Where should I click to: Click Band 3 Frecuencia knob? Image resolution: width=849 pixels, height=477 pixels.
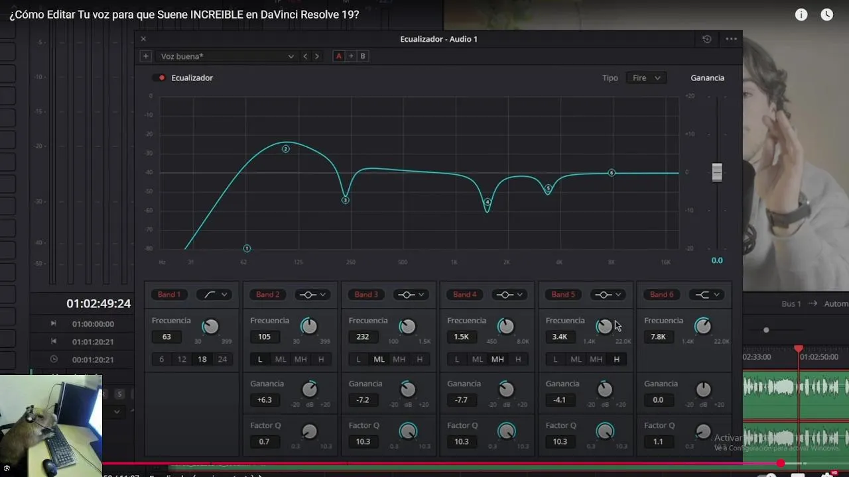tap(407, 326)
